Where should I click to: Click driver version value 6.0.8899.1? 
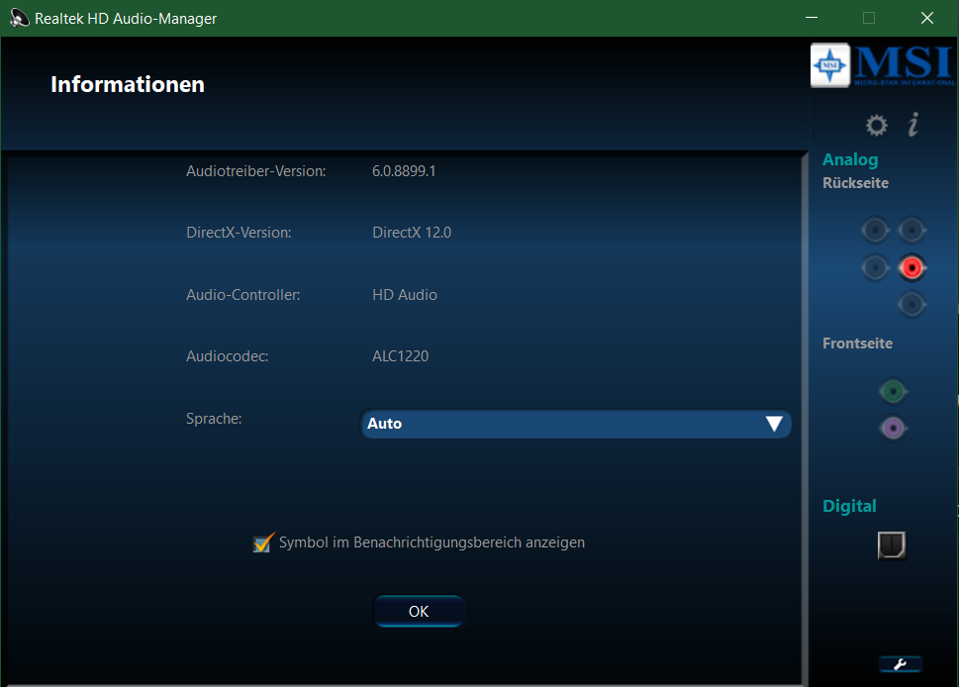click(404, 171)
